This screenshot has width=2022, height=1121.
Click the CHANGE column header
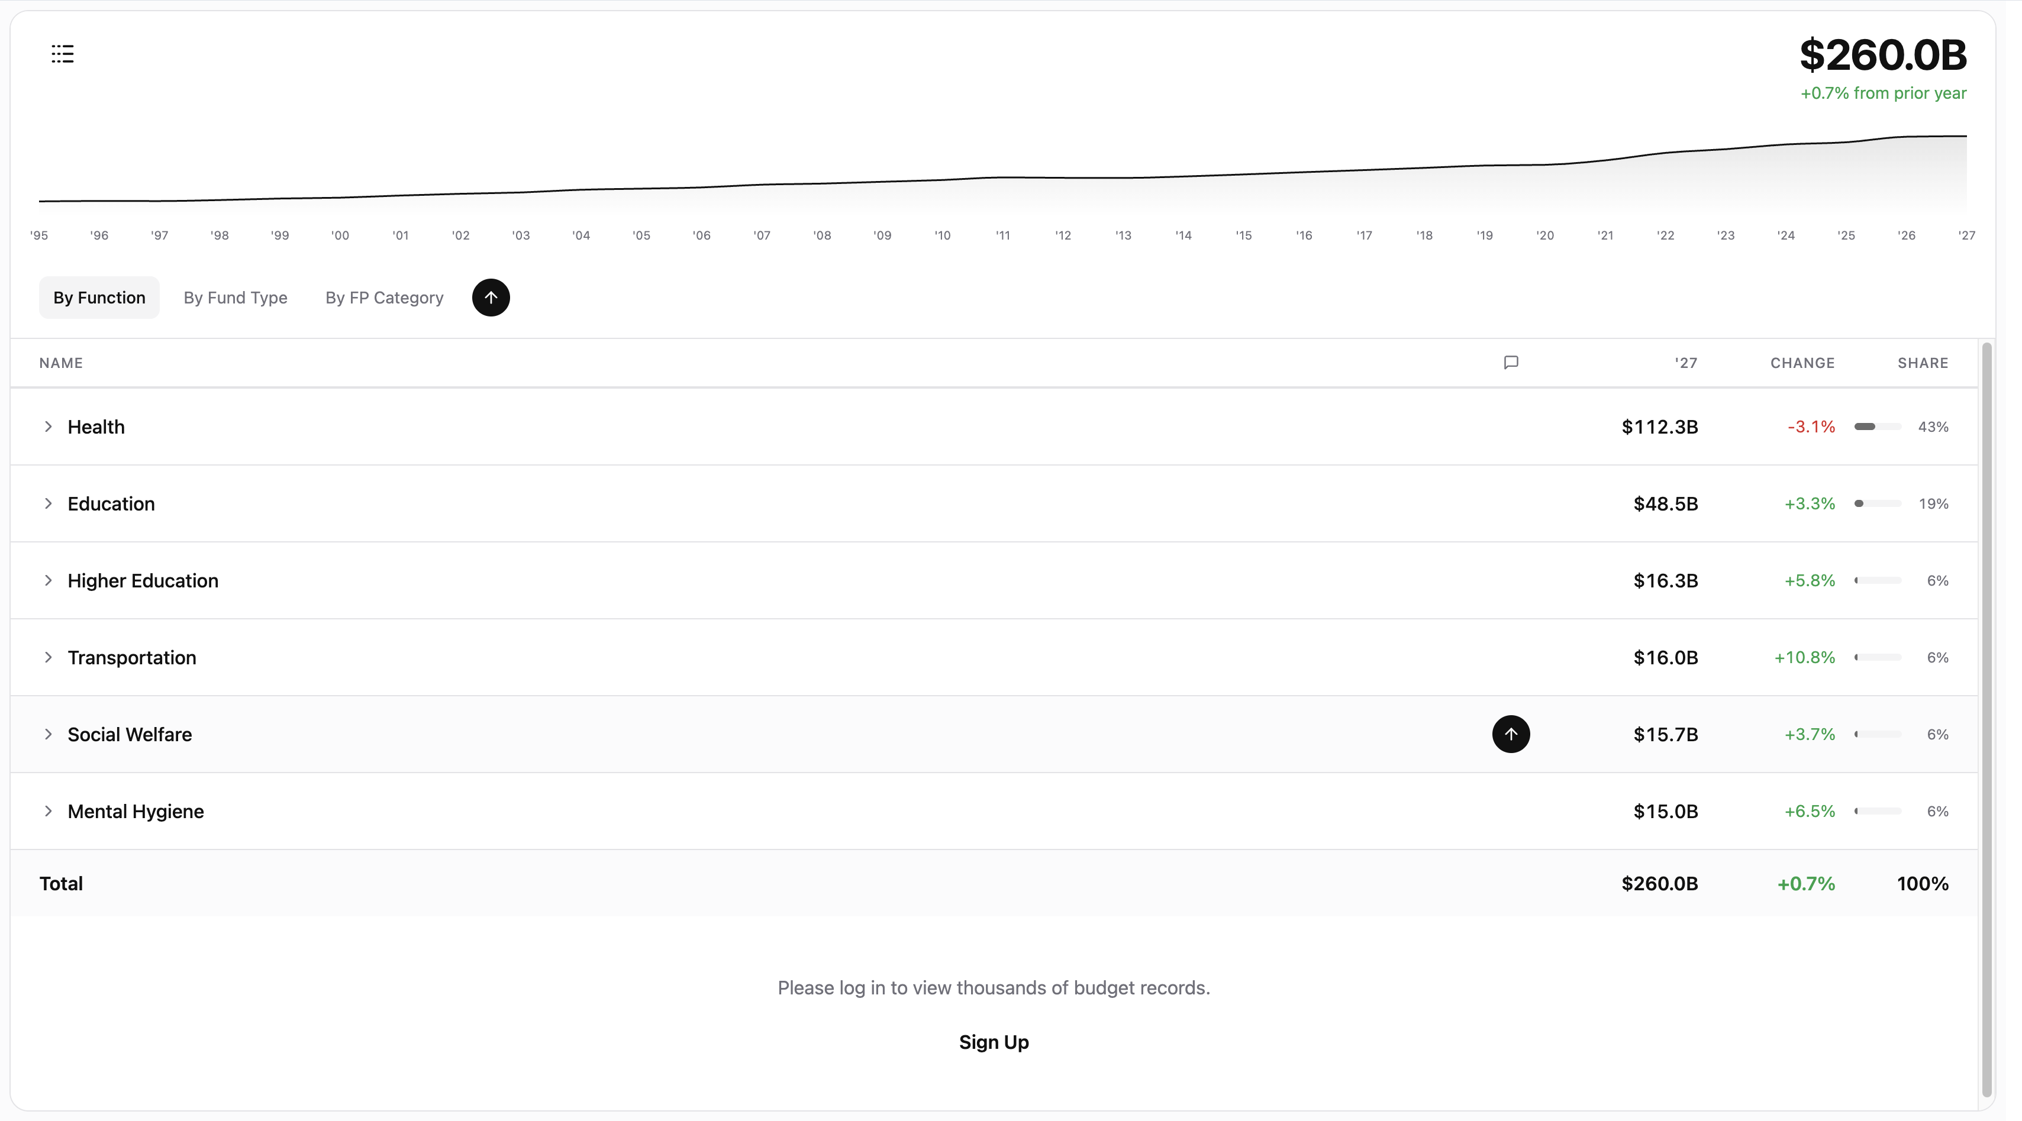(x=1802, y=363)
